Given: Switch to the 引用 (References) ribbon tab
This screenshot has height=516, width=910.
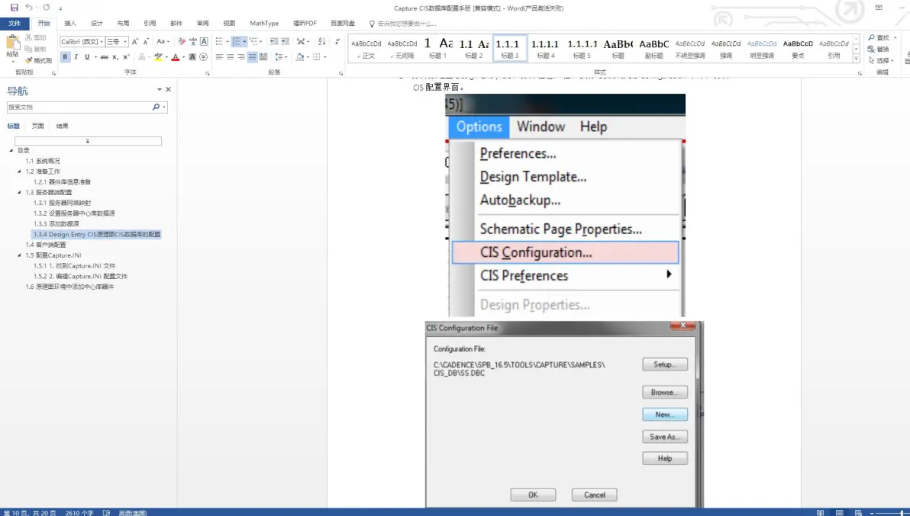Looking at the screenshot, I should (150, 23).
